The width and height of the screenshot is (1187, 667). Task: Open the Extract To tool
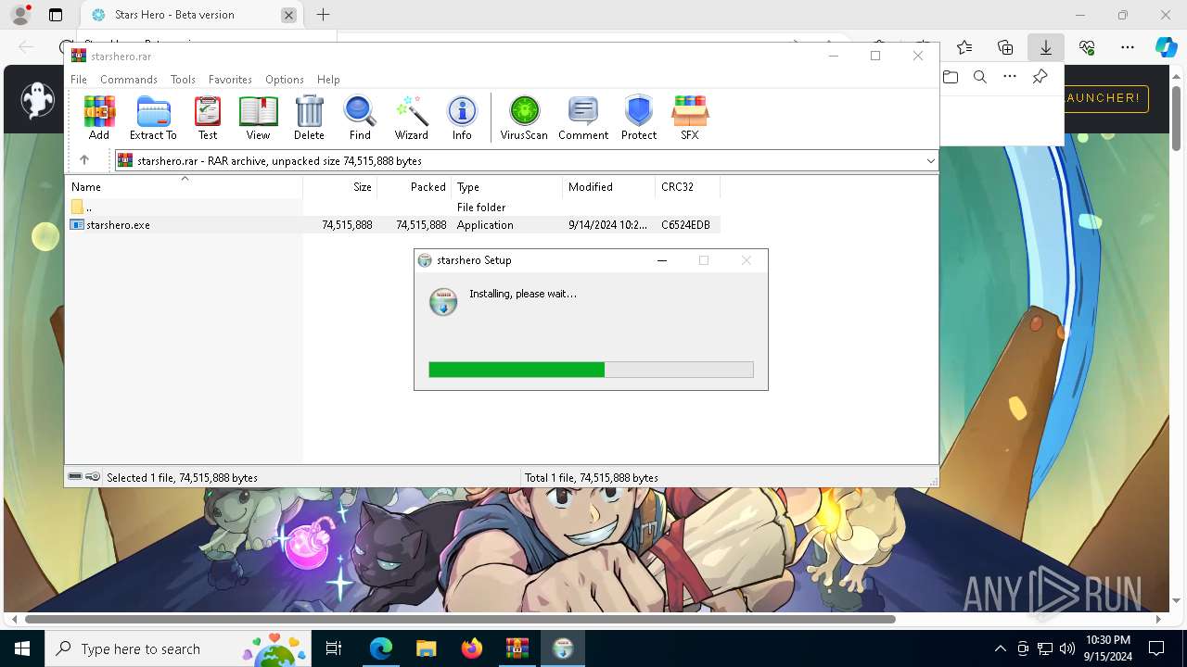click(153, 118)
